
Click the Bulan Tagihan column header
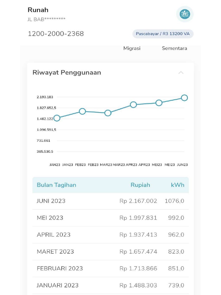[x=56, y=185]
